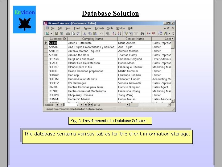The image size is (222, 167).
Task: Click the Insert Hyperlink globe icon
Action: 108,34
